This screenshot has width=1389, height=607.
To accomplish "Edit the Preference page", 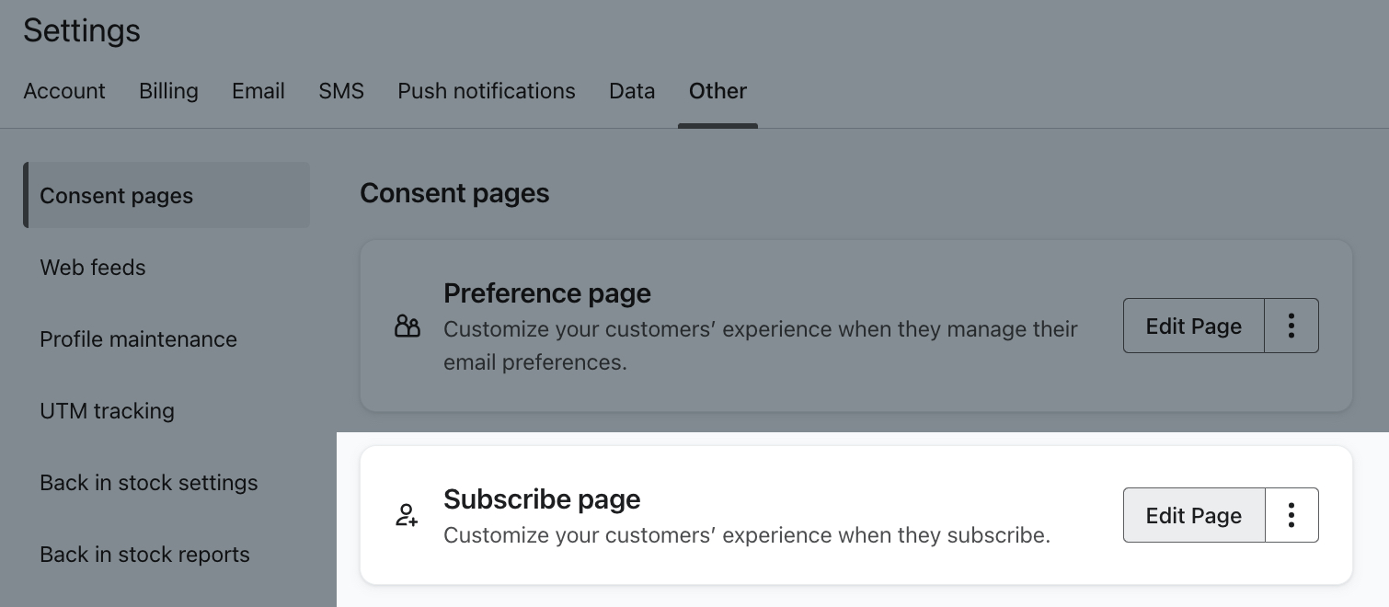I will pos(1193,326).
